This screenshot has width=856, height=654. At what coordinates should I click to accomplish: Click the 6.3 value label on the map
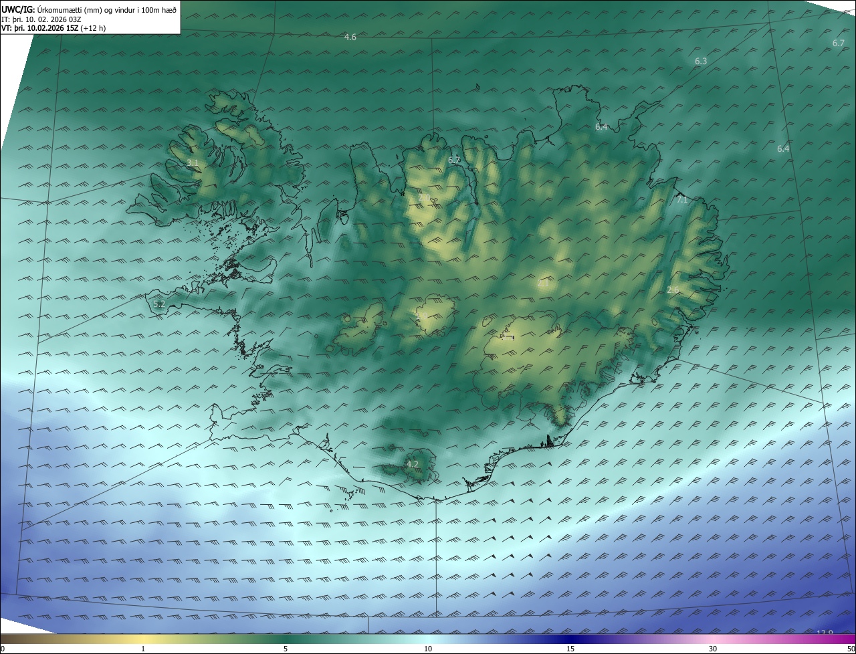click(701, 62)
